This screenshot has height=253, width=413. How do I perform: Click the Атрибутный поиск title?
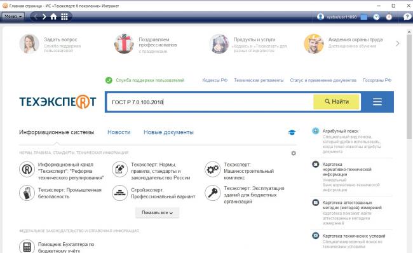(x=341, y=131)
